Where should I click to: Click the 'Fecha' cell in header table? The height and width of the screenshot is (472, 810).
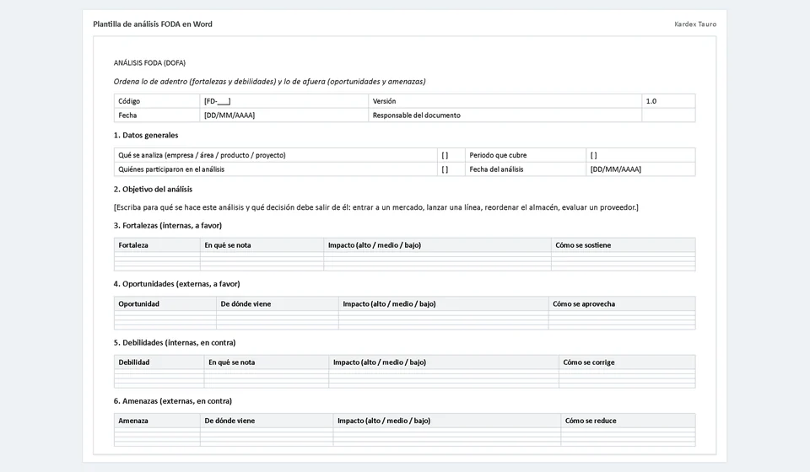pyautogui.click(x=157, y=115)
